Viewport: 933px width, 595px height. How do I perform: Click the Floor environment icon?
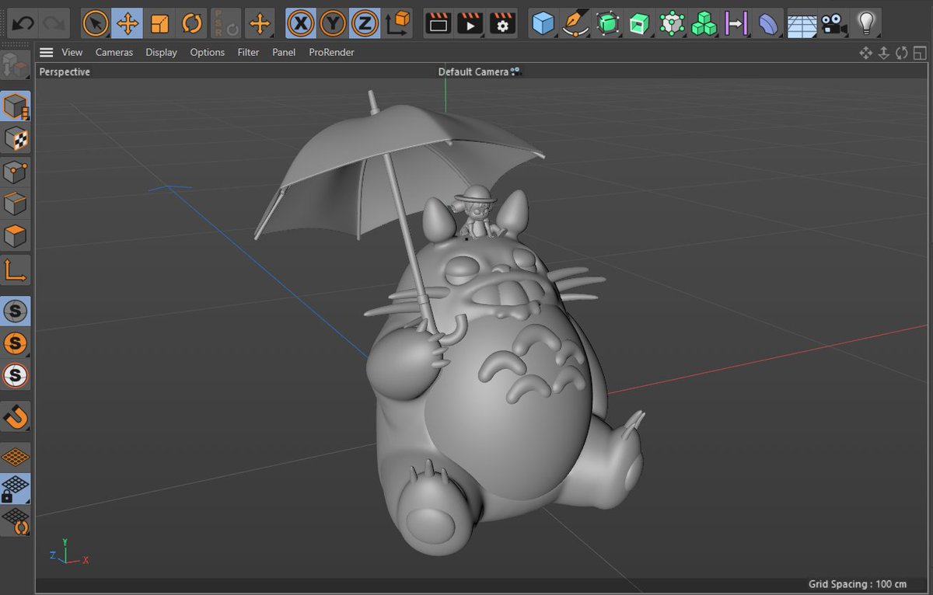coord(802,23)
